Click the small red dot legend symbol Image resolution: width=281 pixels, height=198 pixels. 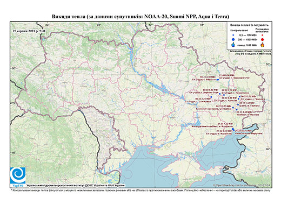[x=262, y=35]
